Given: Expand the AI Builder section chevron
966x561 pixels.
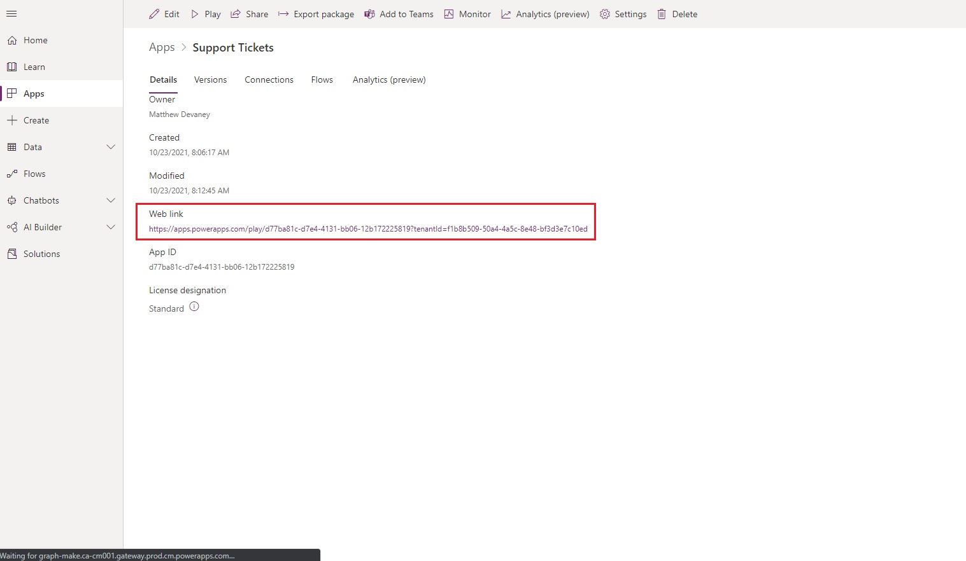Looking at the screenshot, I should [111, 226].
